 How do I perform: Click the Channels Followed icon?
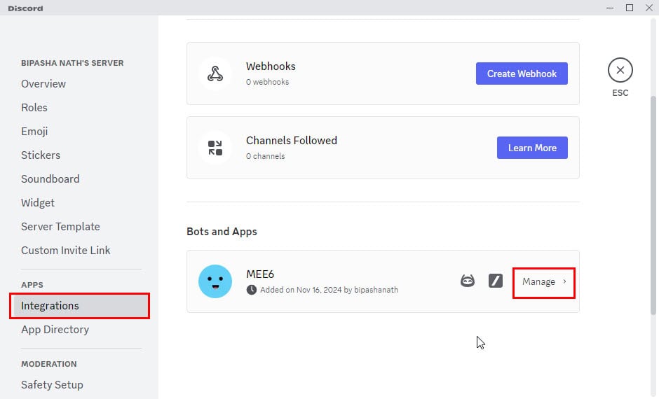215,148
